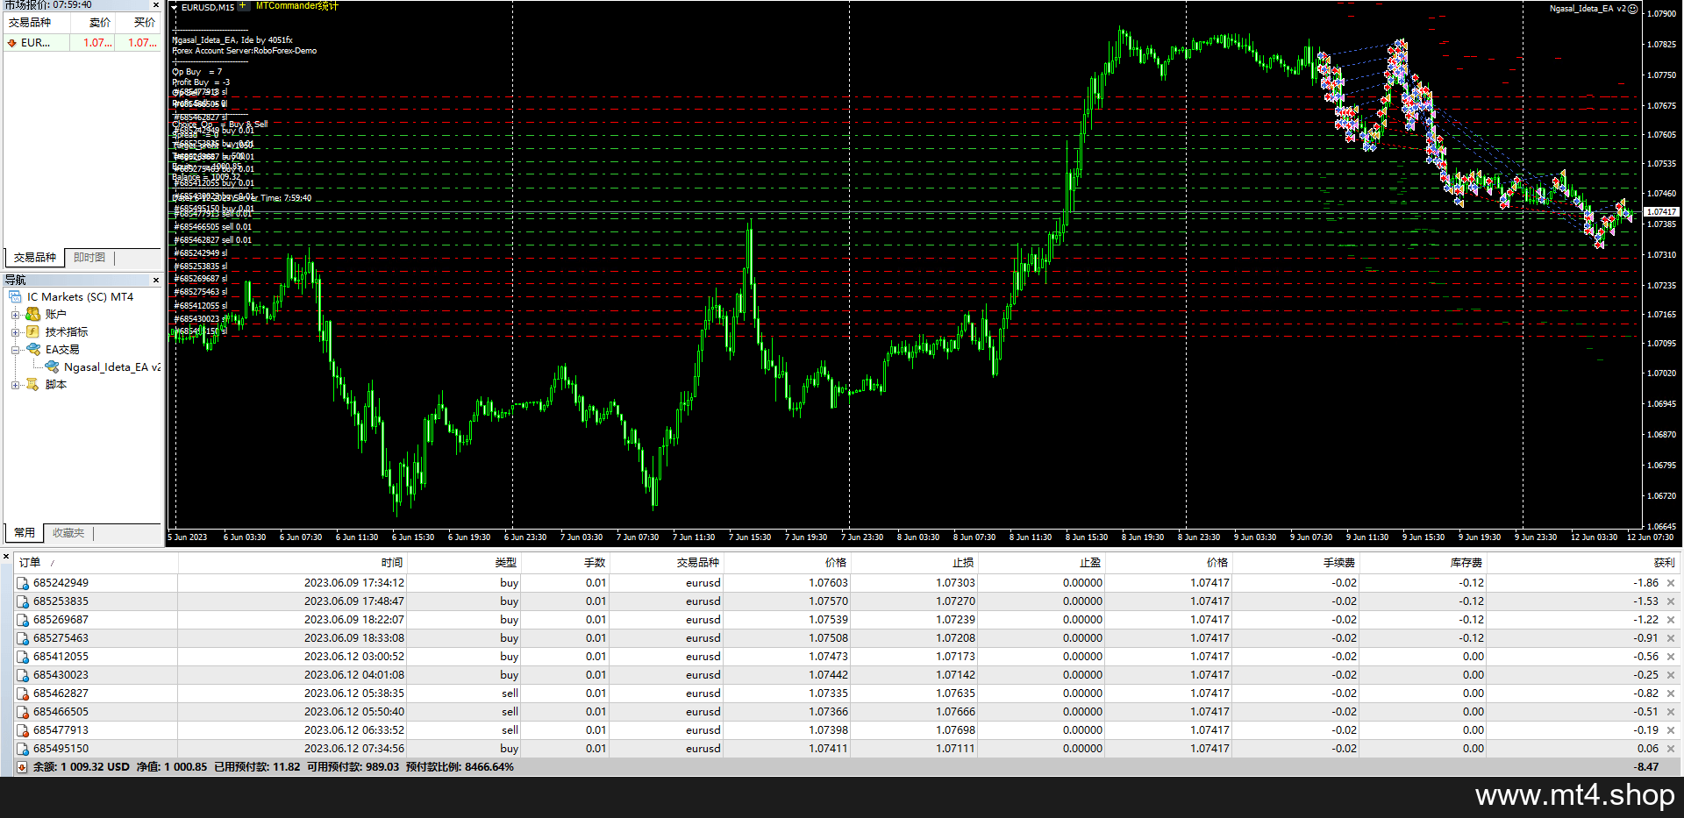Screen dimensions: 1684x818
Task: Click the MTCommander统计 label on chart
Action: [x=296, y=6]
